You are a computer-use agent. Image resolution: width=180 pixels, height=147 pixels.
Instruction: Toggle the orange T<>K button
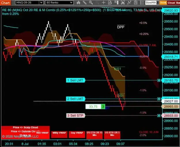[163, 3]
